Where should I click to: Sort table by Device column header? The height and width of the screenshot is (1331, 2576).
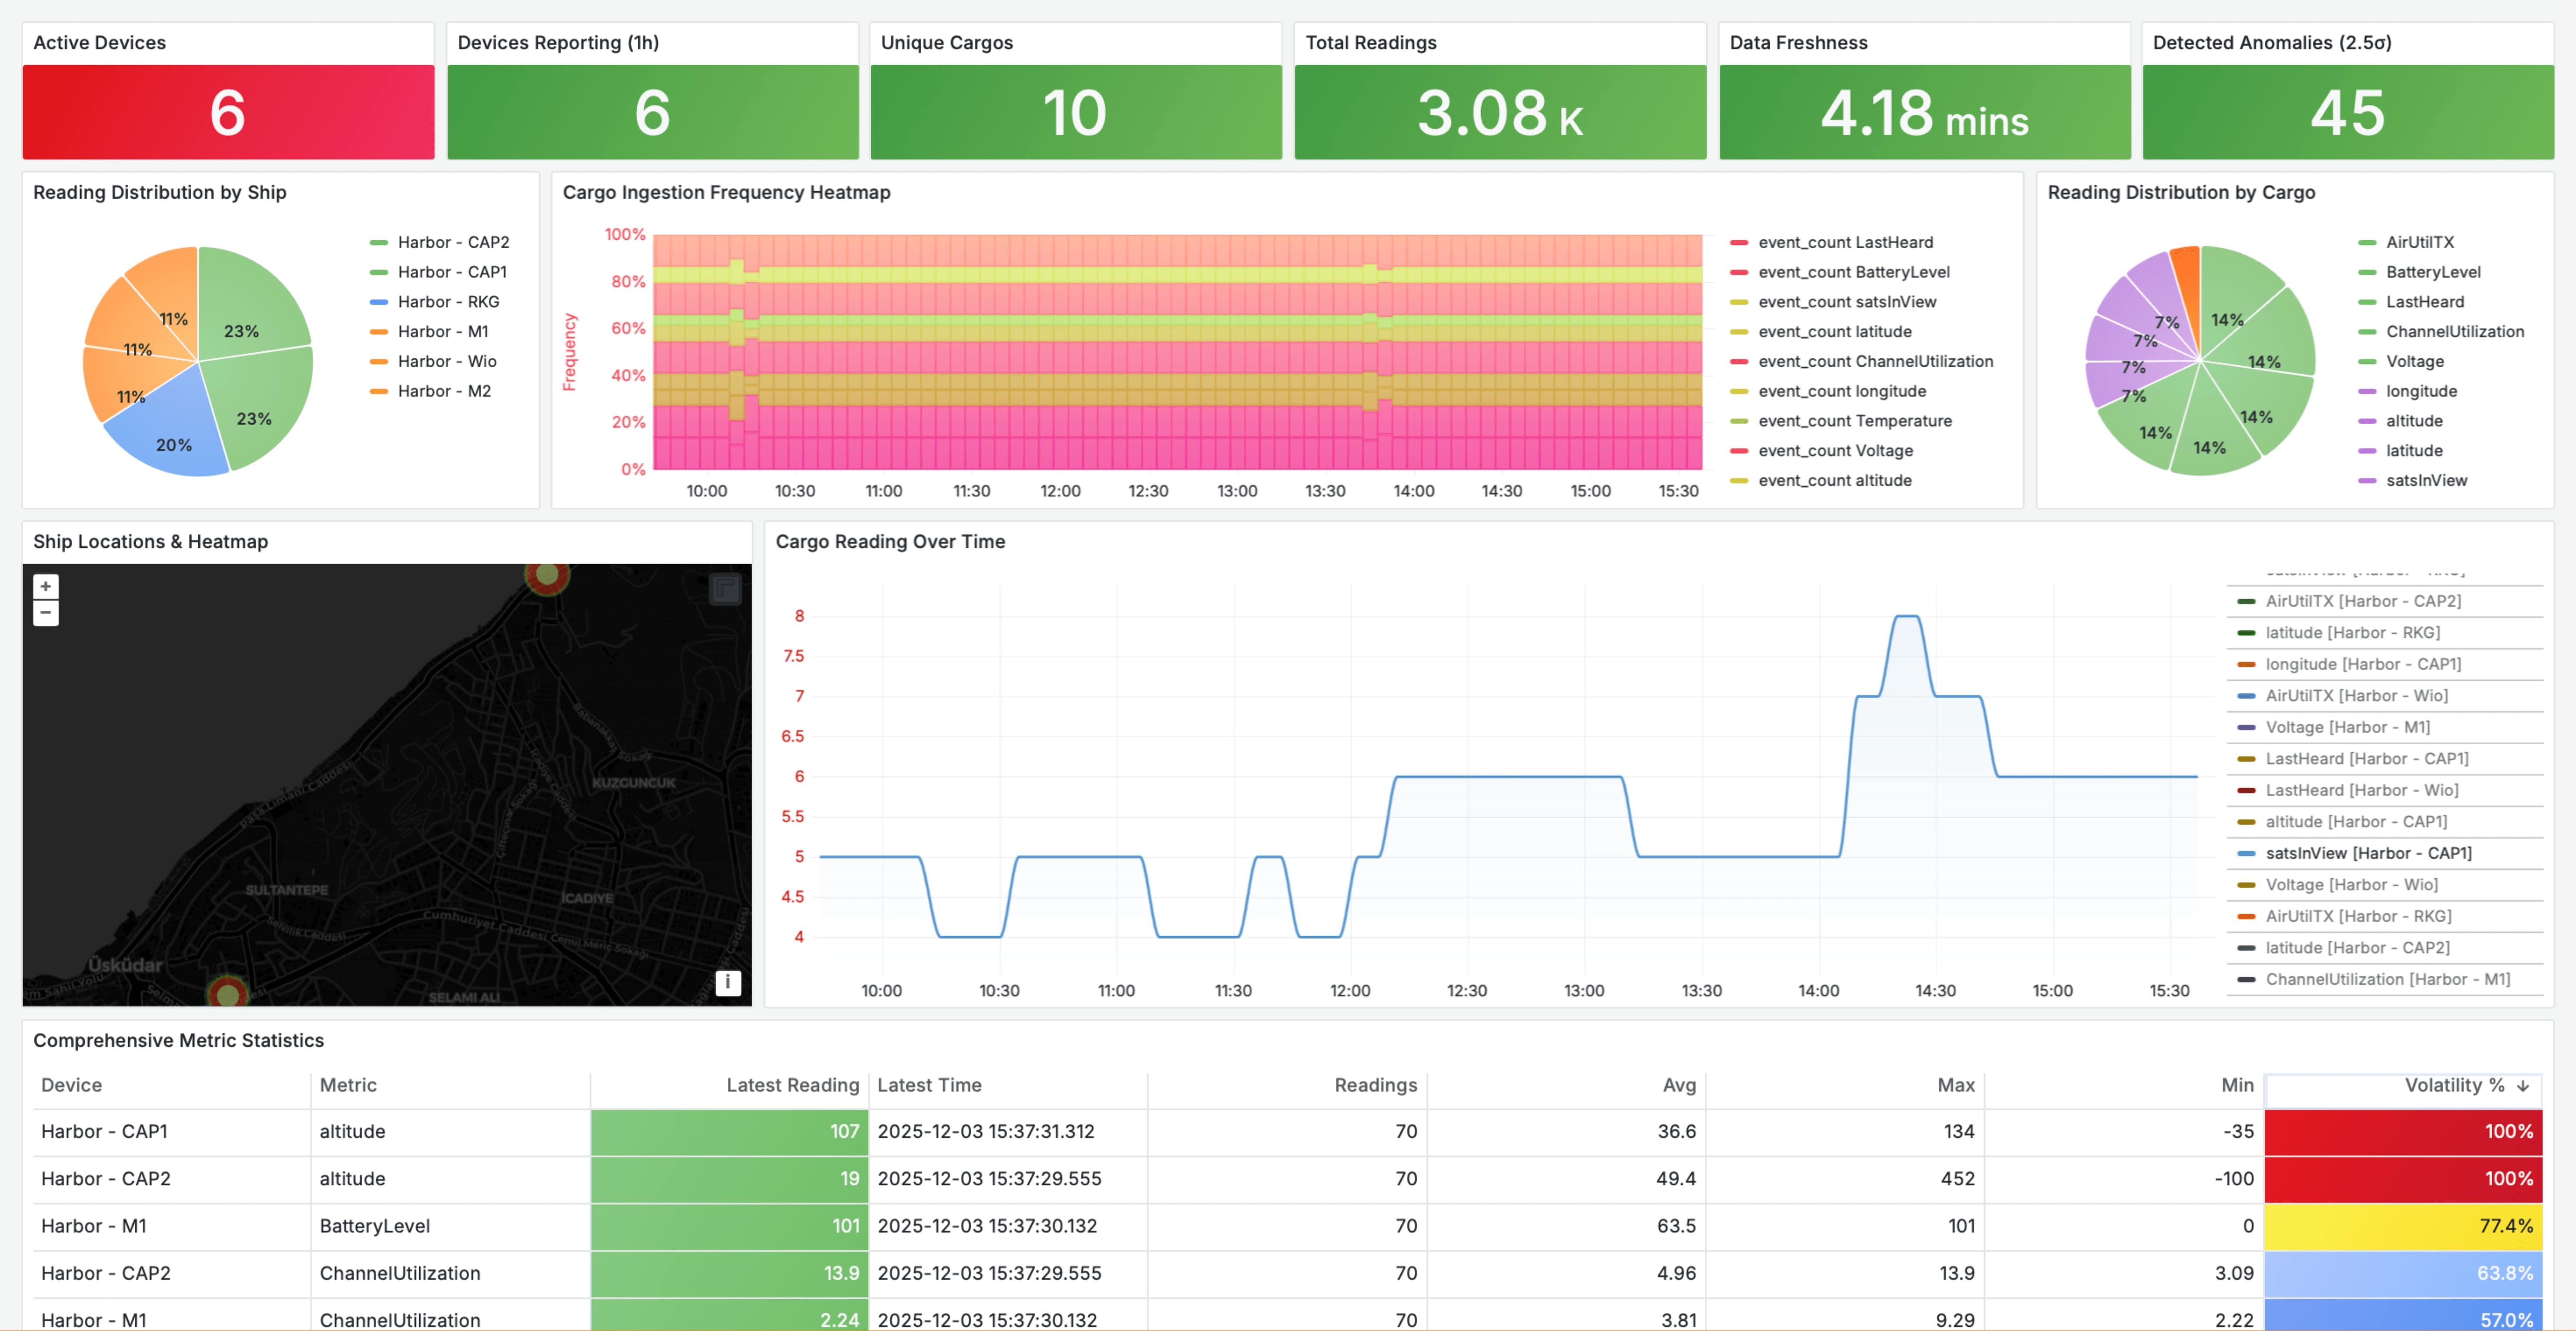coord(72,1085)
